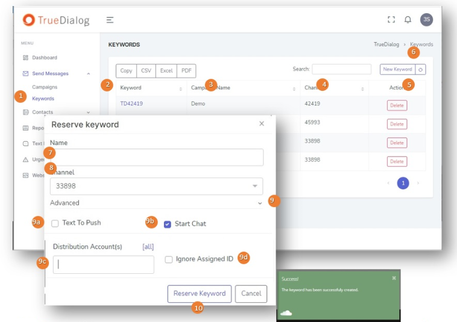The width and height of the screenshot is (457, 322).
Task: Collapse the Advanced section chevron
Action: click(x=260, y=203)
